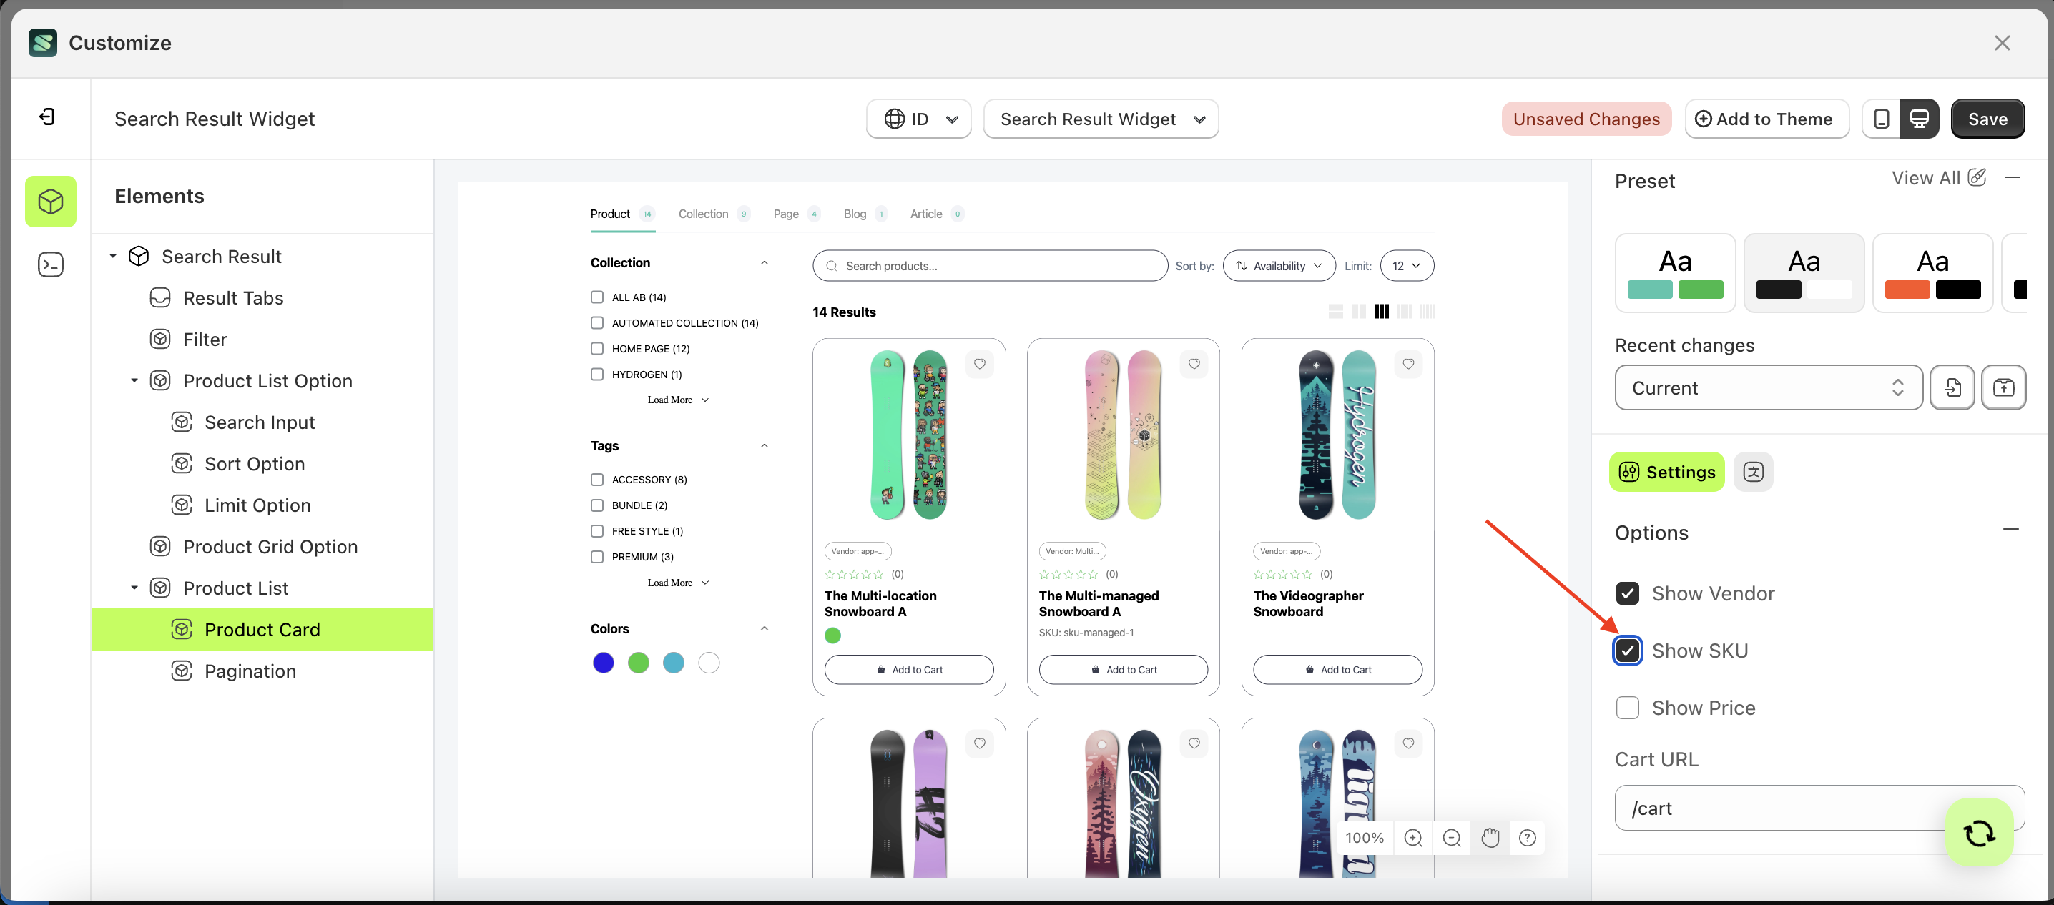Open the Settings panel with green icon
Viewport: 2054px width, 905px height.
tap(1666, 472)
